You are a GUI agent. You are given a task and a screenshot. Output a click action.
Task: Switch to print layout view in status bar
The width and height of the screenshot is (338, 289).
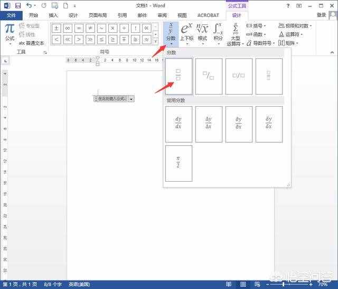point(243,284)
